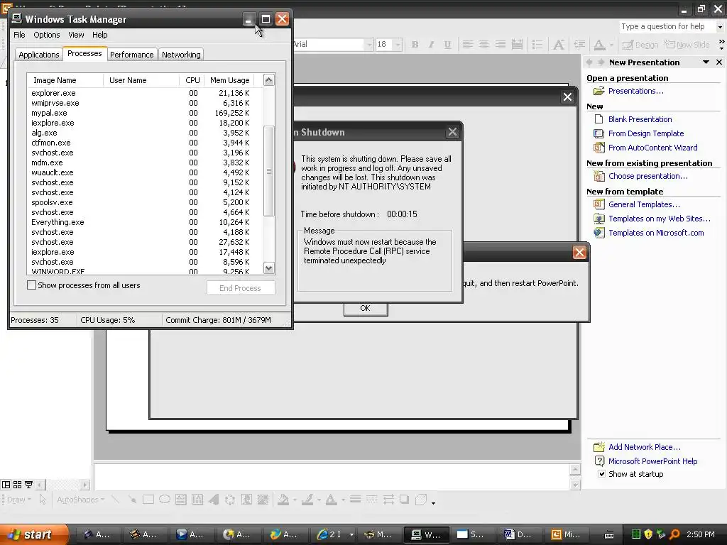Click Bold icon in PowerPoint toolbar
This screenshot has width=727, height=545.
point(415,45)
